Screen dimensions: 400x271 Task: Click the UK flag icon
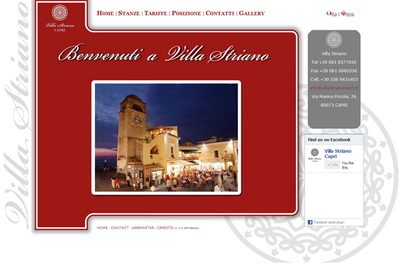point(343,13)
